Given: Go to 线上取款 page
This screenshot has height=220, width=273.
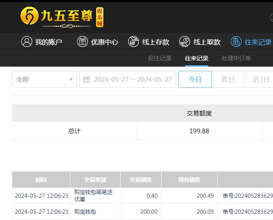Looking at the screenshot, I should (200, 42).
